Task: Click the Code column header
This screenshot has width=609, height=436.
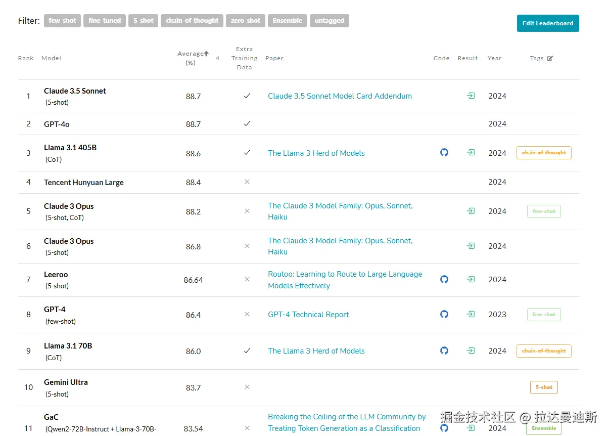Action: point(442,58)
